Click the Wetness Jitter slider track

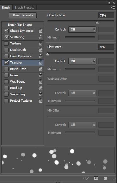pos(81,85)
